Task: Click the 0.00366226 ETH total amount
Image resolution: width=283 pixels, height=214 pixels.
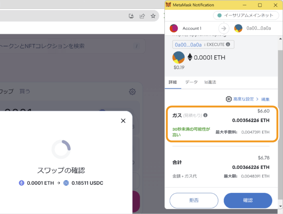Action: coord(251,167)
